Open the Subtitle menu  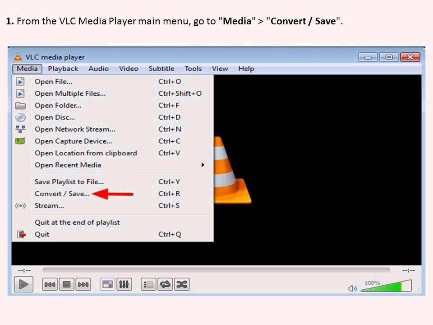[x=161, y=69]
